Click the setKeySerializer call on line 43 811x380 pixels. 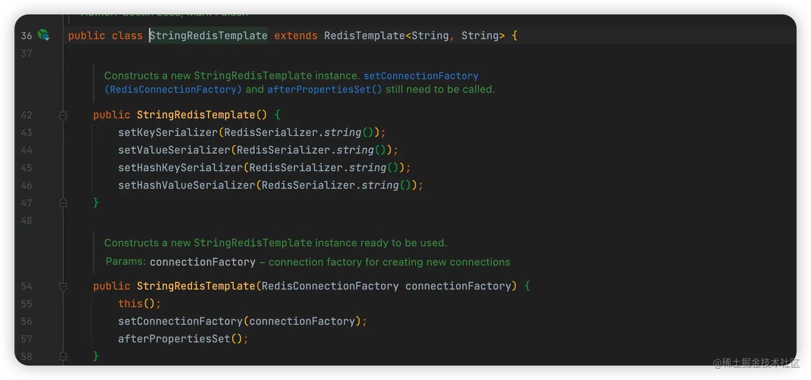(x=168, y=132)
